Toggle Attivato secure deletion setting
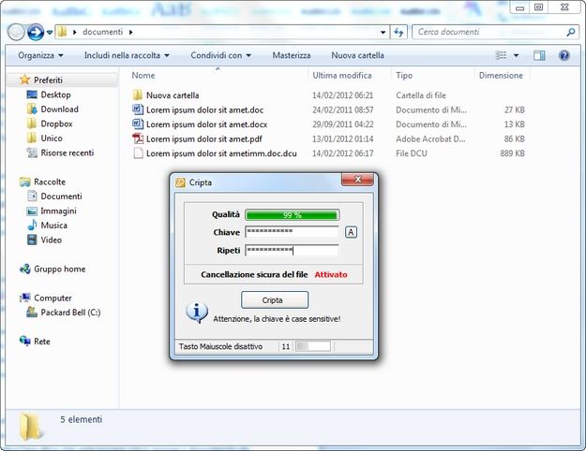 click(330, 275)
